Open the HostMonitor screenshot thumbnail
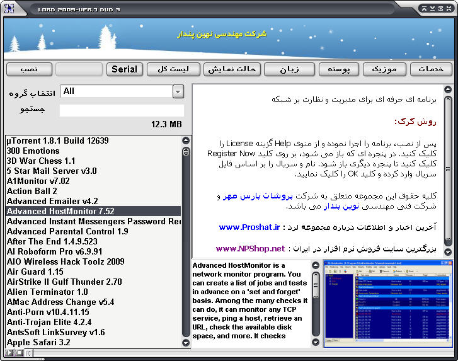This screenshot has width=458, height=361. (x=388, y=304)
